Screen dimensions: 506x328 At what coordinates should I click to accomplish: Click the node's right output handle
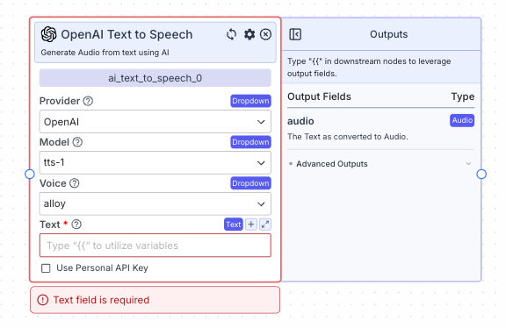[x=481, y=175]
